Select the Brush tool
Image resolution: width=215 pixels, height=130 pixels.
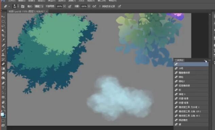3,50
